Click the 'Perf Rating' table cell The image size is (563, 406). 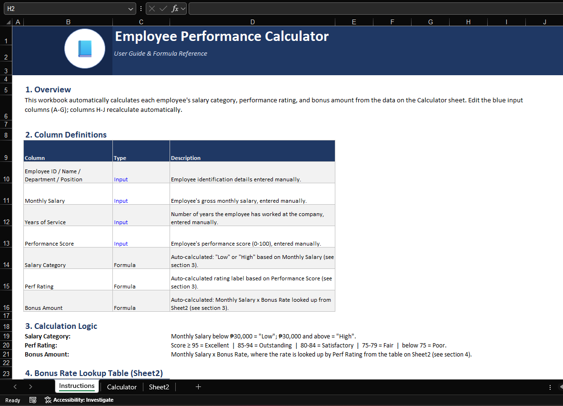(x=68, y=279)
